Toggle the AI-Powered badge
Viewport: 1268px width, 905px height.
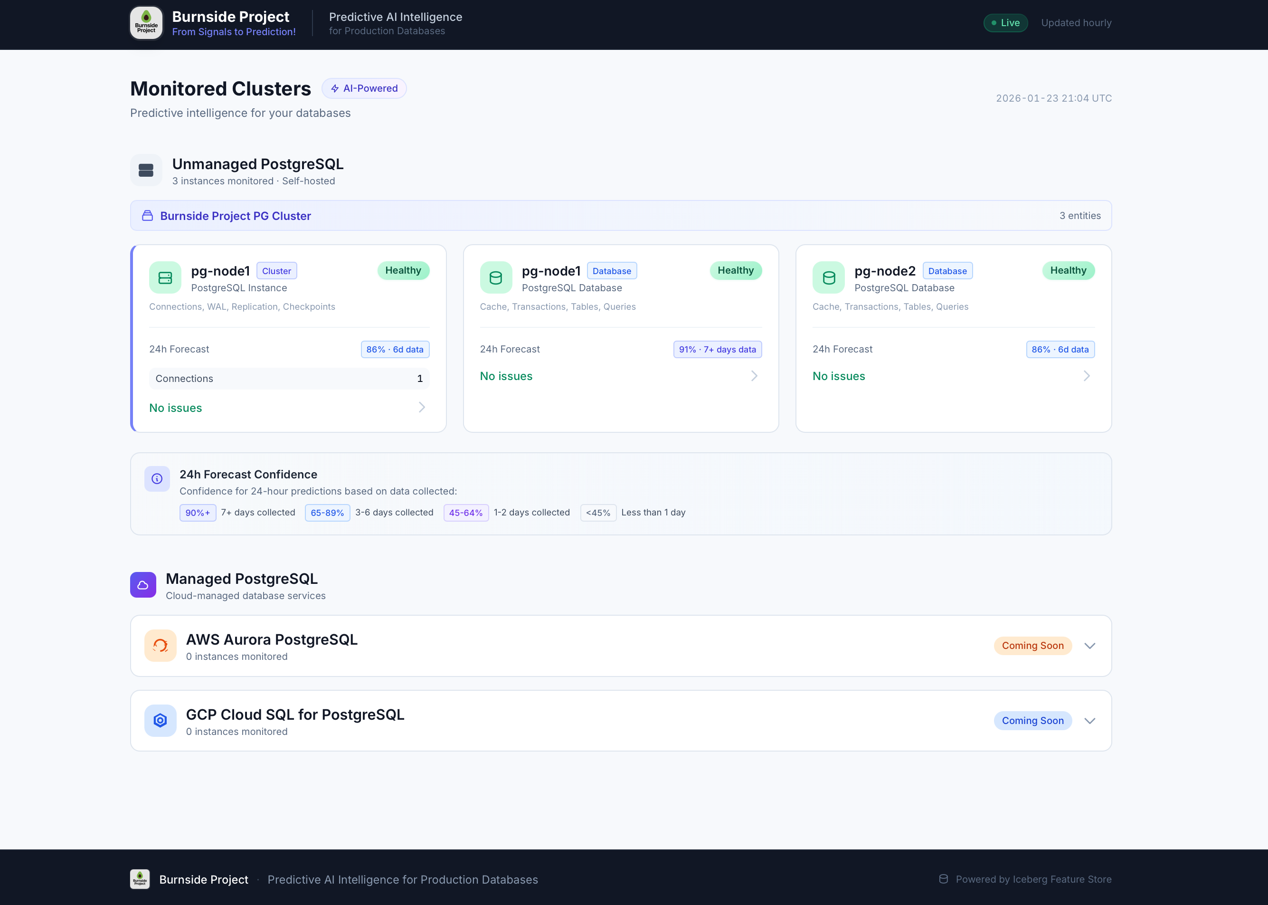click(x=364, y=88)
